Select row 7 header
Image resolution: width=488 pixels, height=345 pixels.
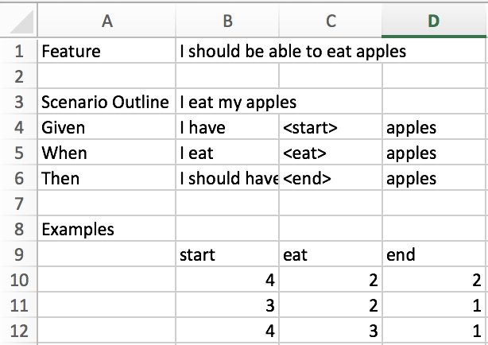(x=17, y=204)
